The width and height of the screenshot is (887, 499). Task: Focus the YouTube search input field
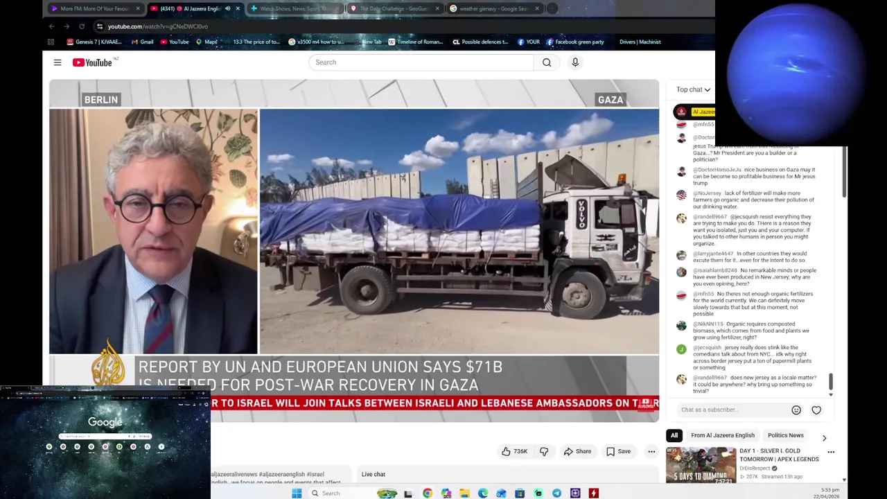click(421, 62)
